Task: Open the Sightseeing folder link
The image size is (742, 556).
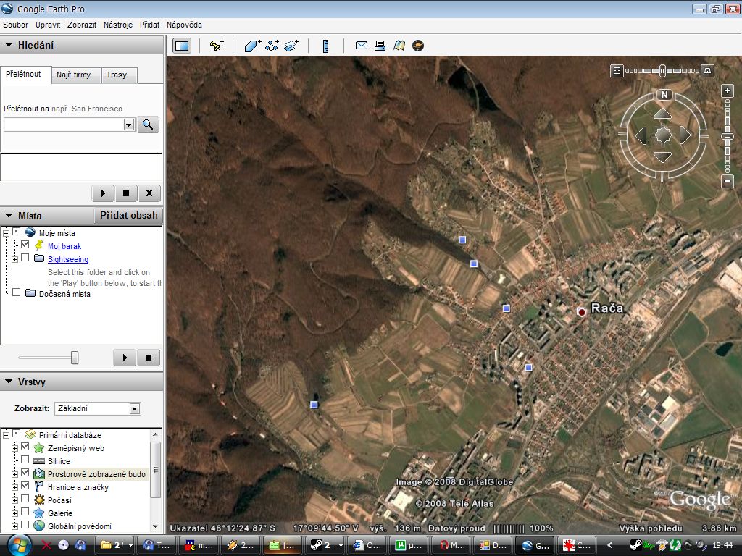Action: click(x=68, y=259)
